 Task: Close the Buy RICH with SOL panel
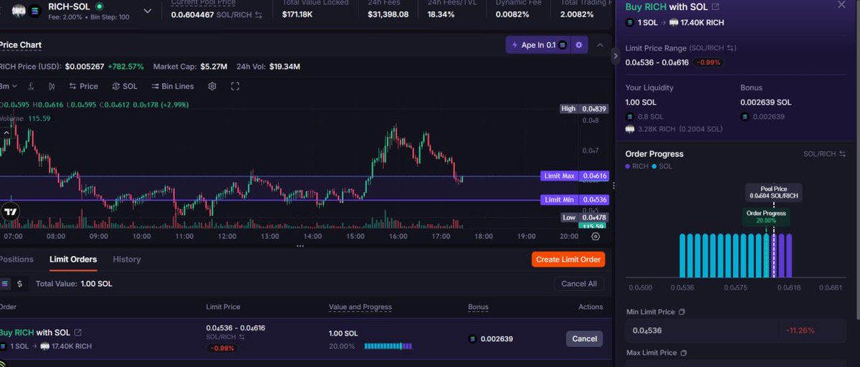[x=841, y=5]
